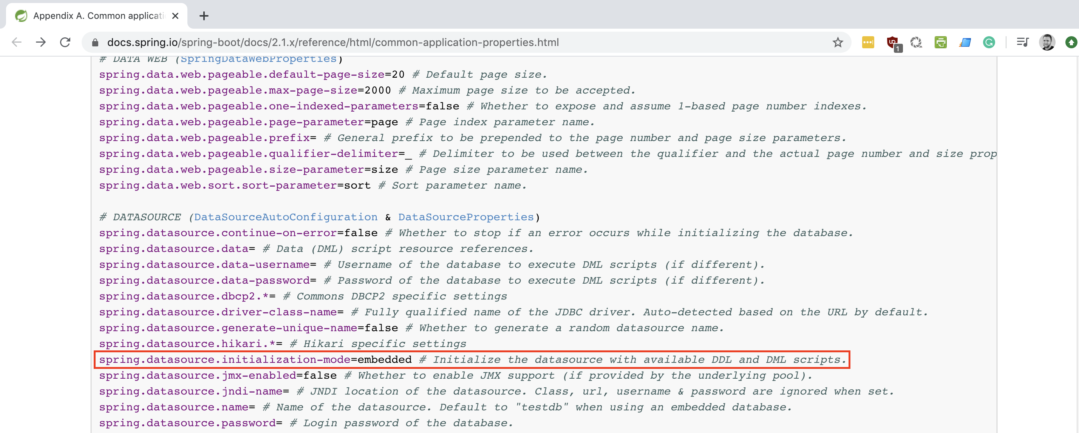Click spring.datasource.driver-class-name property
Screen dimensions: 1079x433
(x=218, y=313)
